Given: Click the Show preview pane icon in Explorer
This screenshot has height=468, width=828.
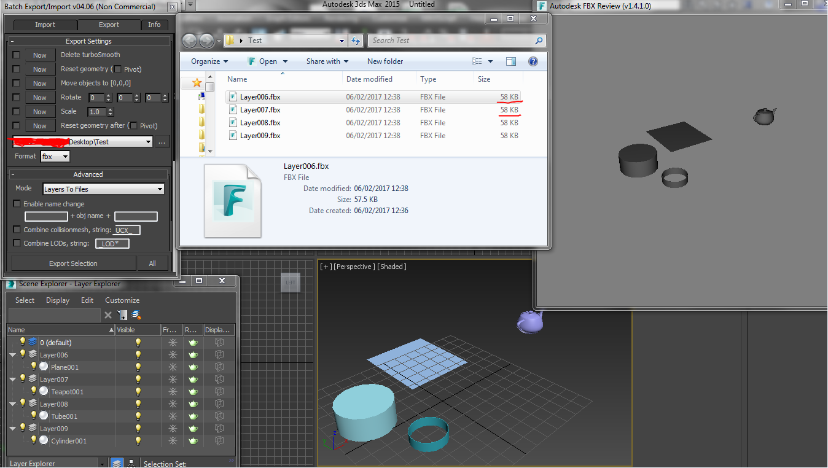Looking at the screenshot, I should point(511,61).
